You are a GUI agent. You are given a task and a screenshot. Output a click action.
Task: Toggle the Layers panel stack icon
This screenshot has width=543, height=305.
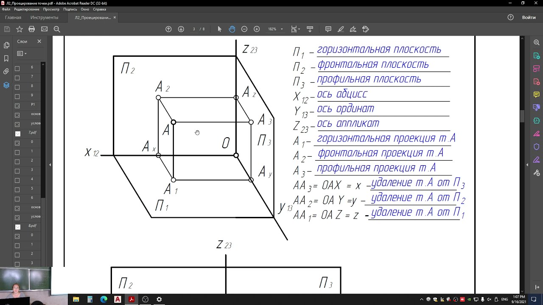coord(6,85)
